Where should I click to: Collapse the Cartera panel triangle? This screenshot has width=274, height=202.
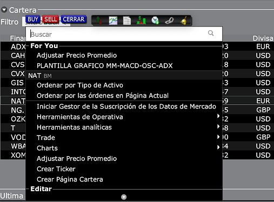coord(4,10)
